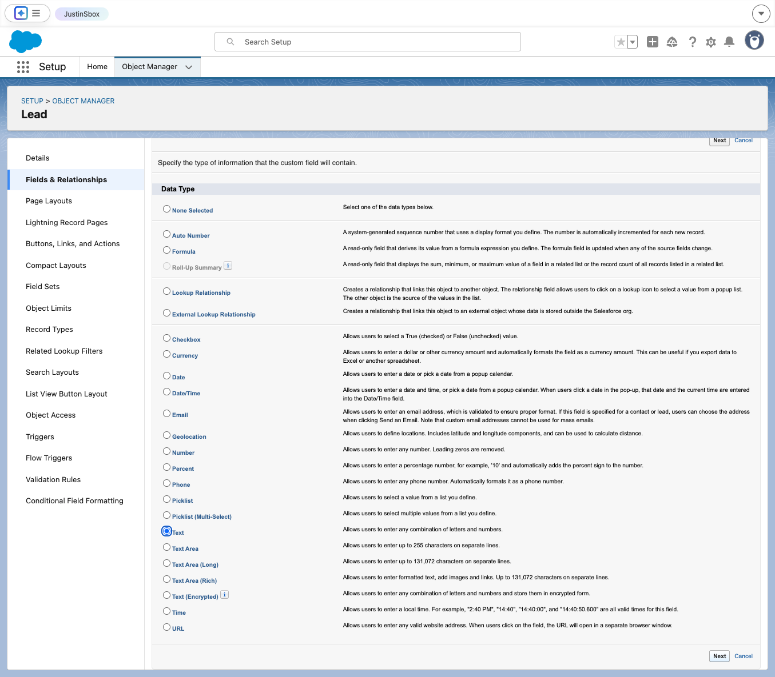775x677 pixels.
Task: Expand the Object Manager tab chevron
Action: (189, 67)
